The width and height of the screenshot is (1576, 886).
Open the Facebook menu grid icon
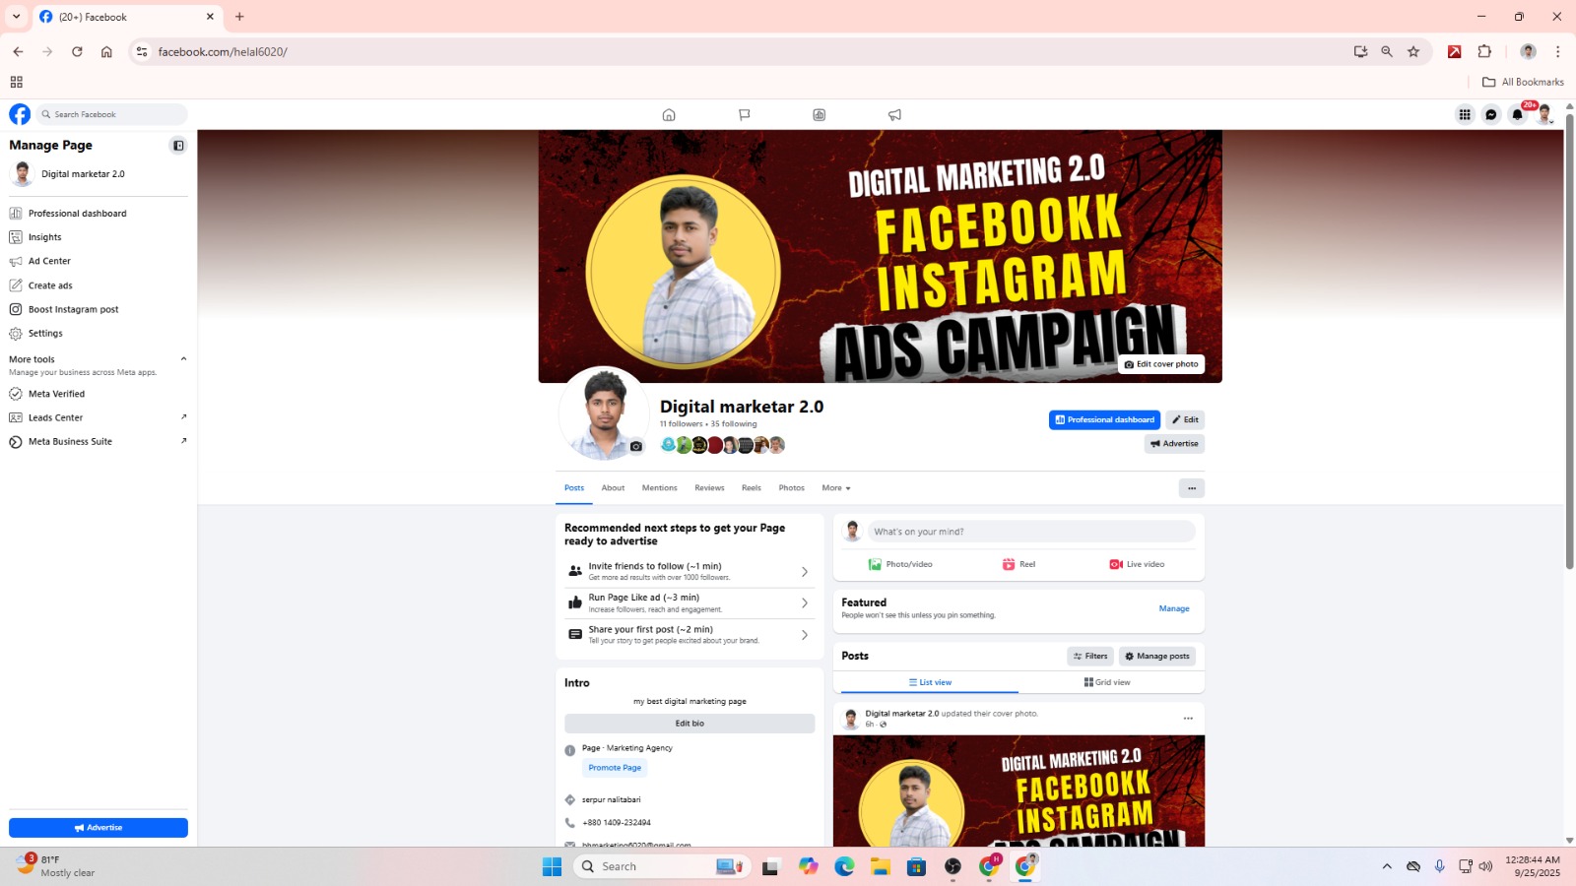tap(1465, 115)
